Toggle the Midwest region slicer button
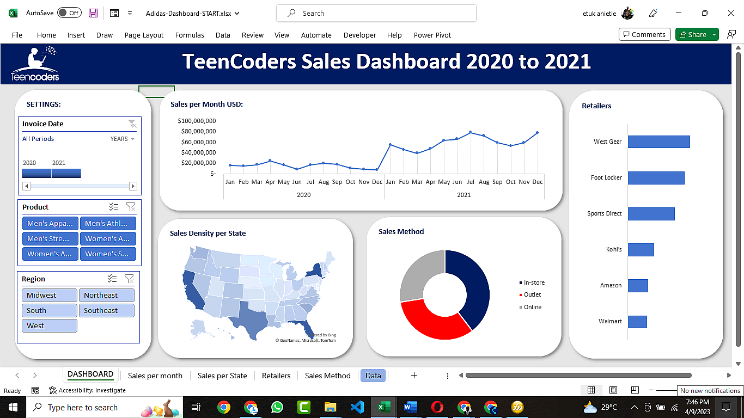 50,296
